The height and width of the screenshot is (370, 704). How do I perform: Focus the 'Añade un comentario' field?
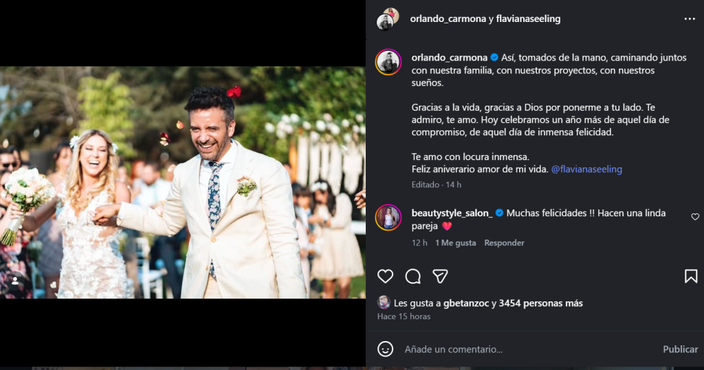click(522, 349)
